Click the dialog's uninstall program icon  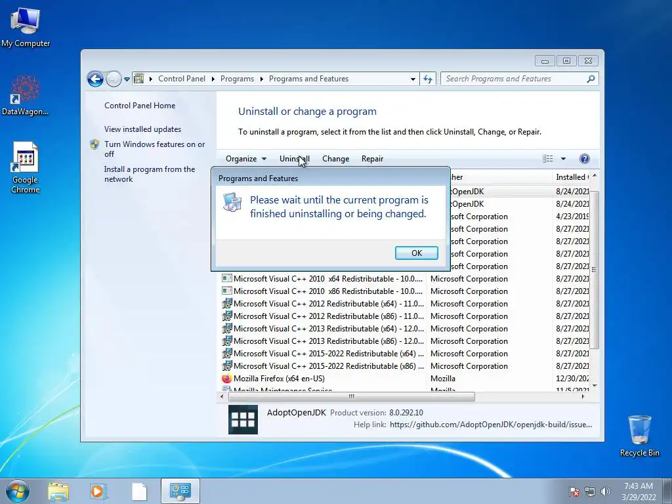[x=232, y=202]
